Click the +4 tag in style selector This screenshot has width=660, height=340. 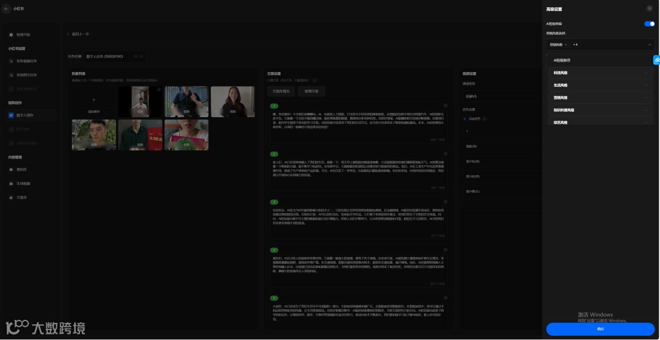575,44
